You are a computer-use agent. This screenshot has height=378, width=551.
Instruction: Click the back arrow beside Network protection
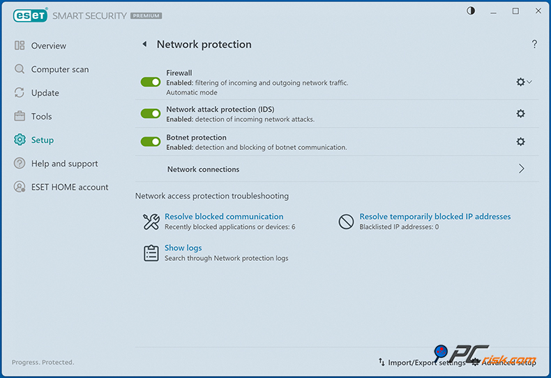coord(144,45)
